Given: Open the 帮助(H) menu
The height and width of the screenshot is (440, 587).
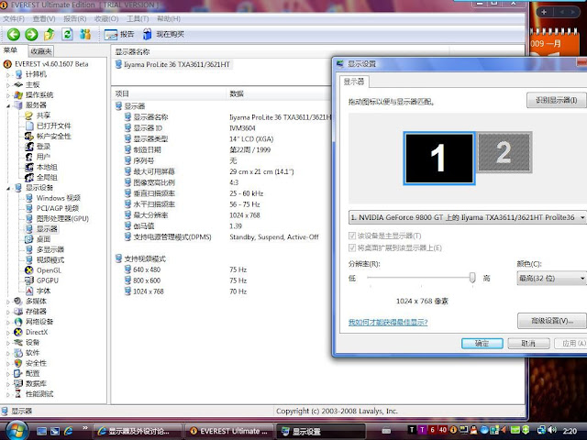Looking at the screenshot, I should [169, 18].
